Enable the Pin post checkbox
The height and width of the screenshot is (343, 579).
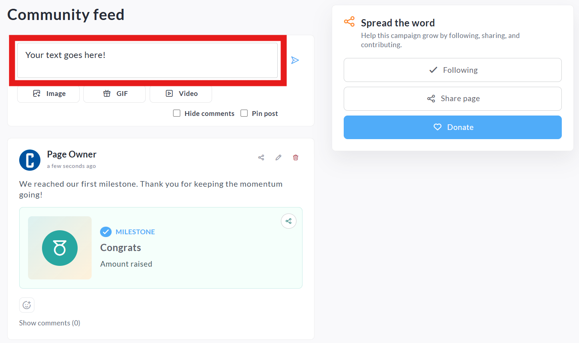[x=244, y=113]
